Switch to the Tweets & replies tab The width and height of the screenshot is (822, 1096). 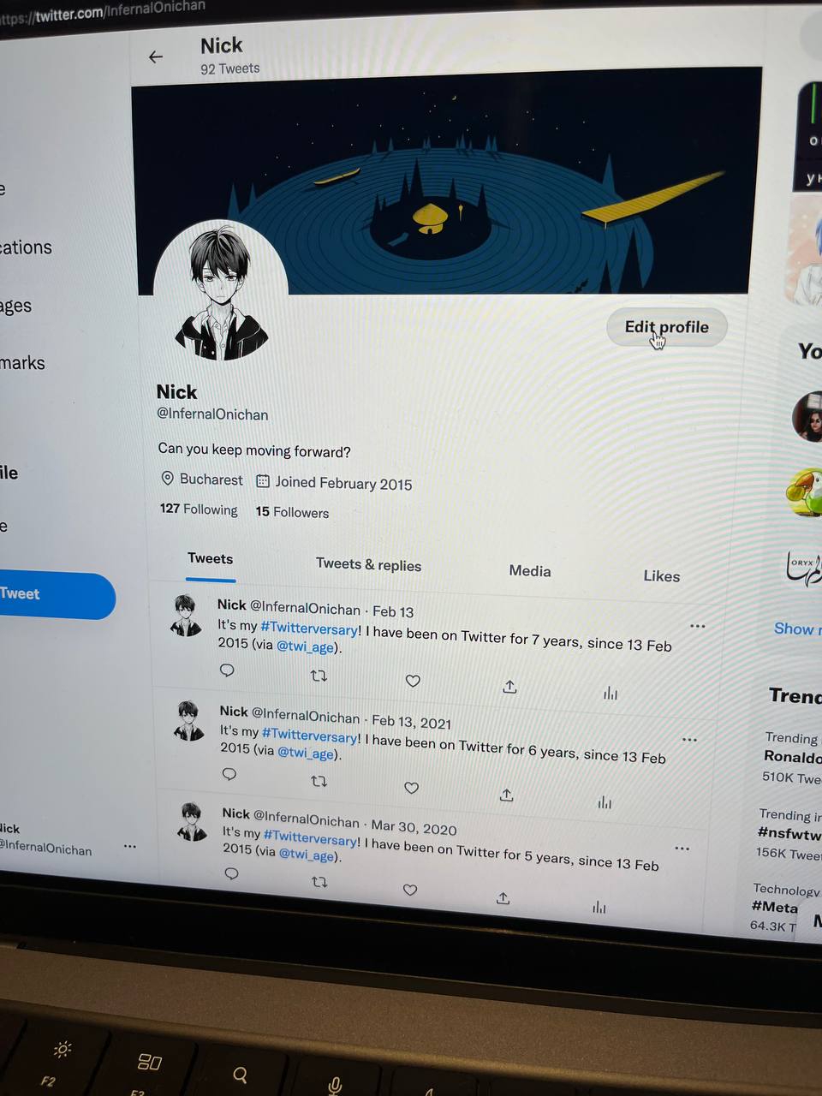coord(368,564)
